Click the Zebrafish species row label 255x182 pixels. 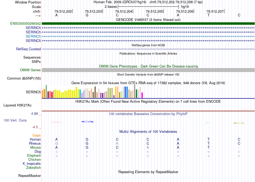[x=34, y=168]
